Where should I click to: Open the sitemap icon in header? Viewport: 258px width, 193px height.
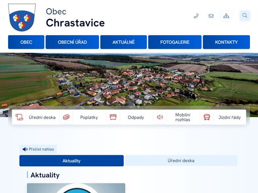[226, 16]
